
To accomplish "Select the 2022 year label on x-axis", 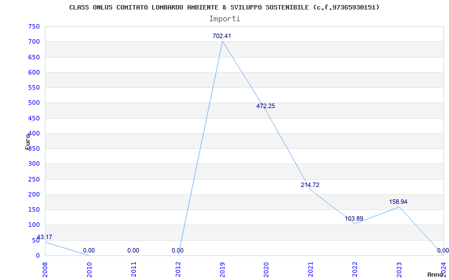I will click(355, 269).
